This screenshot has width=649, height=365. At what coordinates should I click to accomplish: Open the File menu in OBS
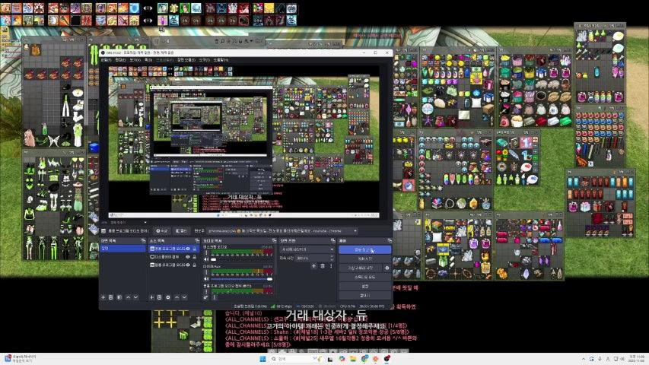click(106, 59)
